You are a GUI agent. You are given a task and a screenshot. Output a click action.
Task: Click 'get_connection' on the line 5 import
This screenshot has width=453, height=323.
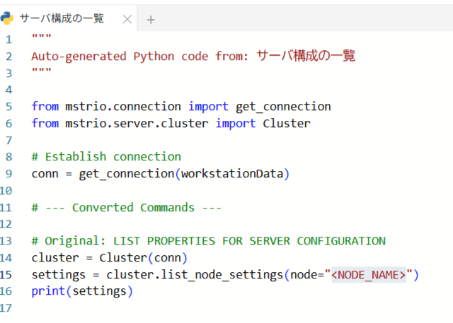(283, 107)
